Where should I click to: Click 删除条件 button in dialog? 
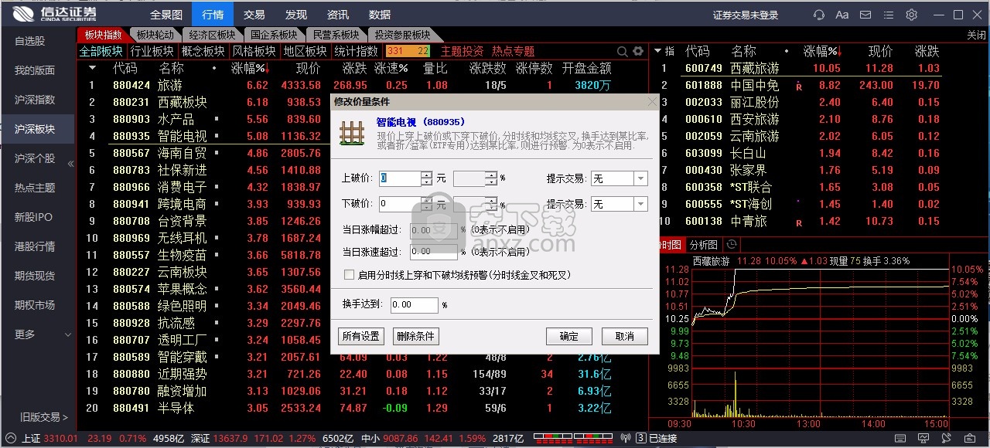click(416, 336)
